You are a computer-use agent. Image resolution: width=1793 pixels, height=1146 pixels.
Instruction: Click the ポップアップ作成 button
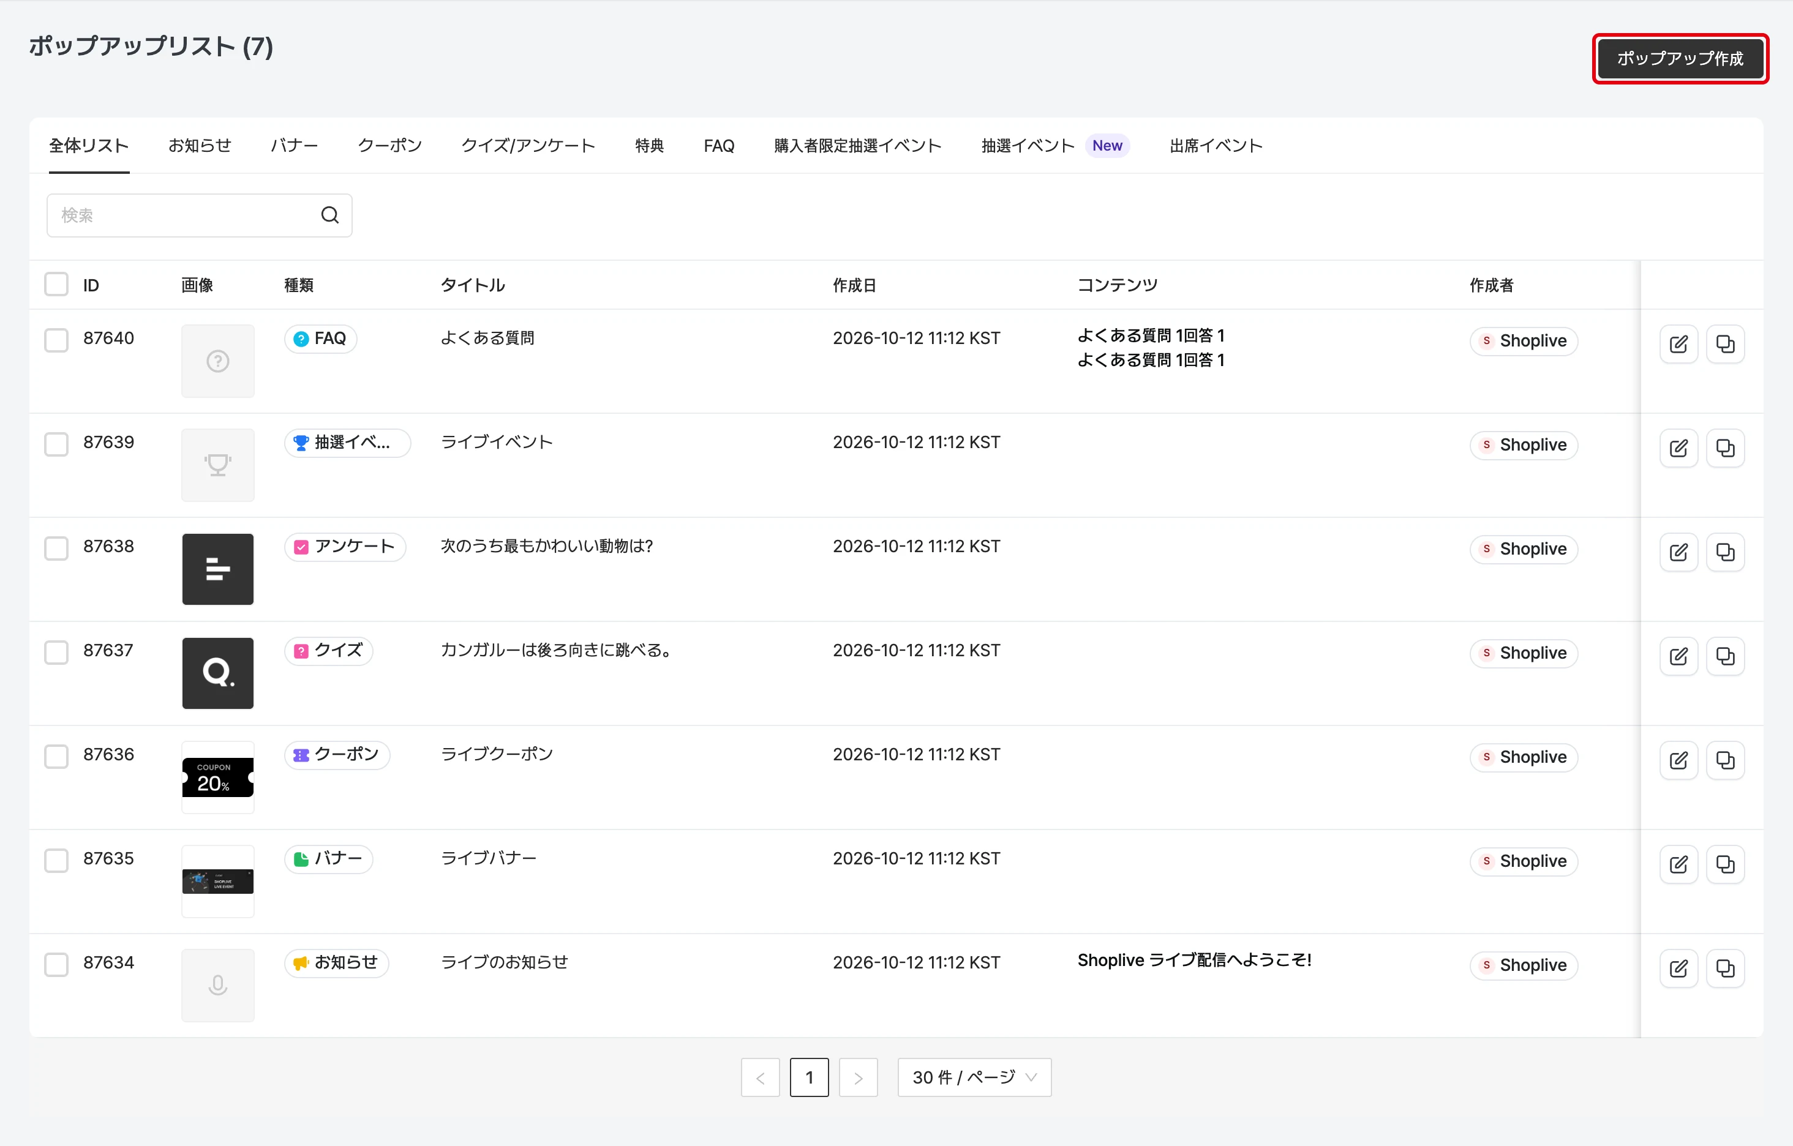tap(1680, 58)
